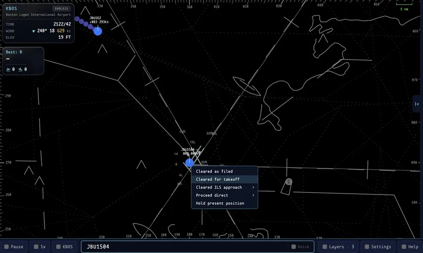Click the JBU162 data tag label

coord(99,20)
